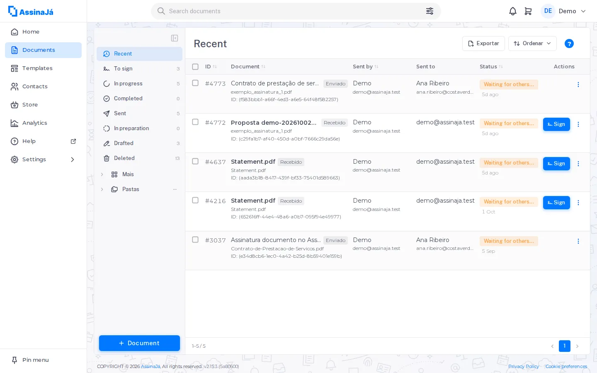Open actions menu for document #4772
Image resolution: width=597 pixels, height=373 pixels.
tap(578, 124)
